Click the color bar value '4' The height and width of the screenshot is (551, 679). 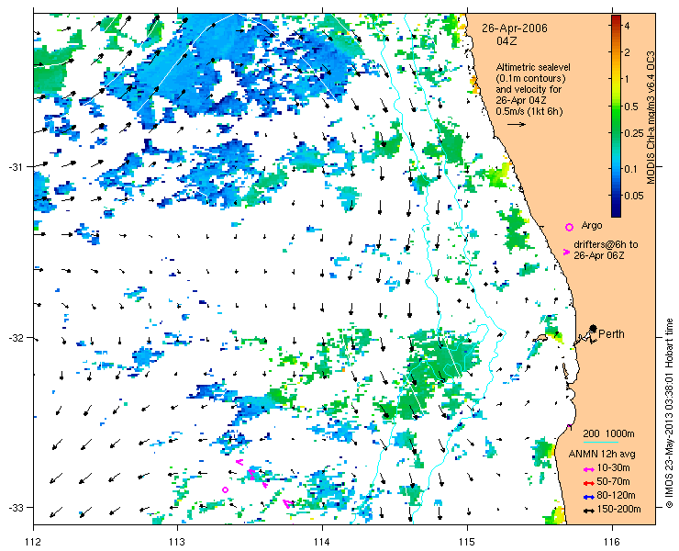tap(627, 26)
